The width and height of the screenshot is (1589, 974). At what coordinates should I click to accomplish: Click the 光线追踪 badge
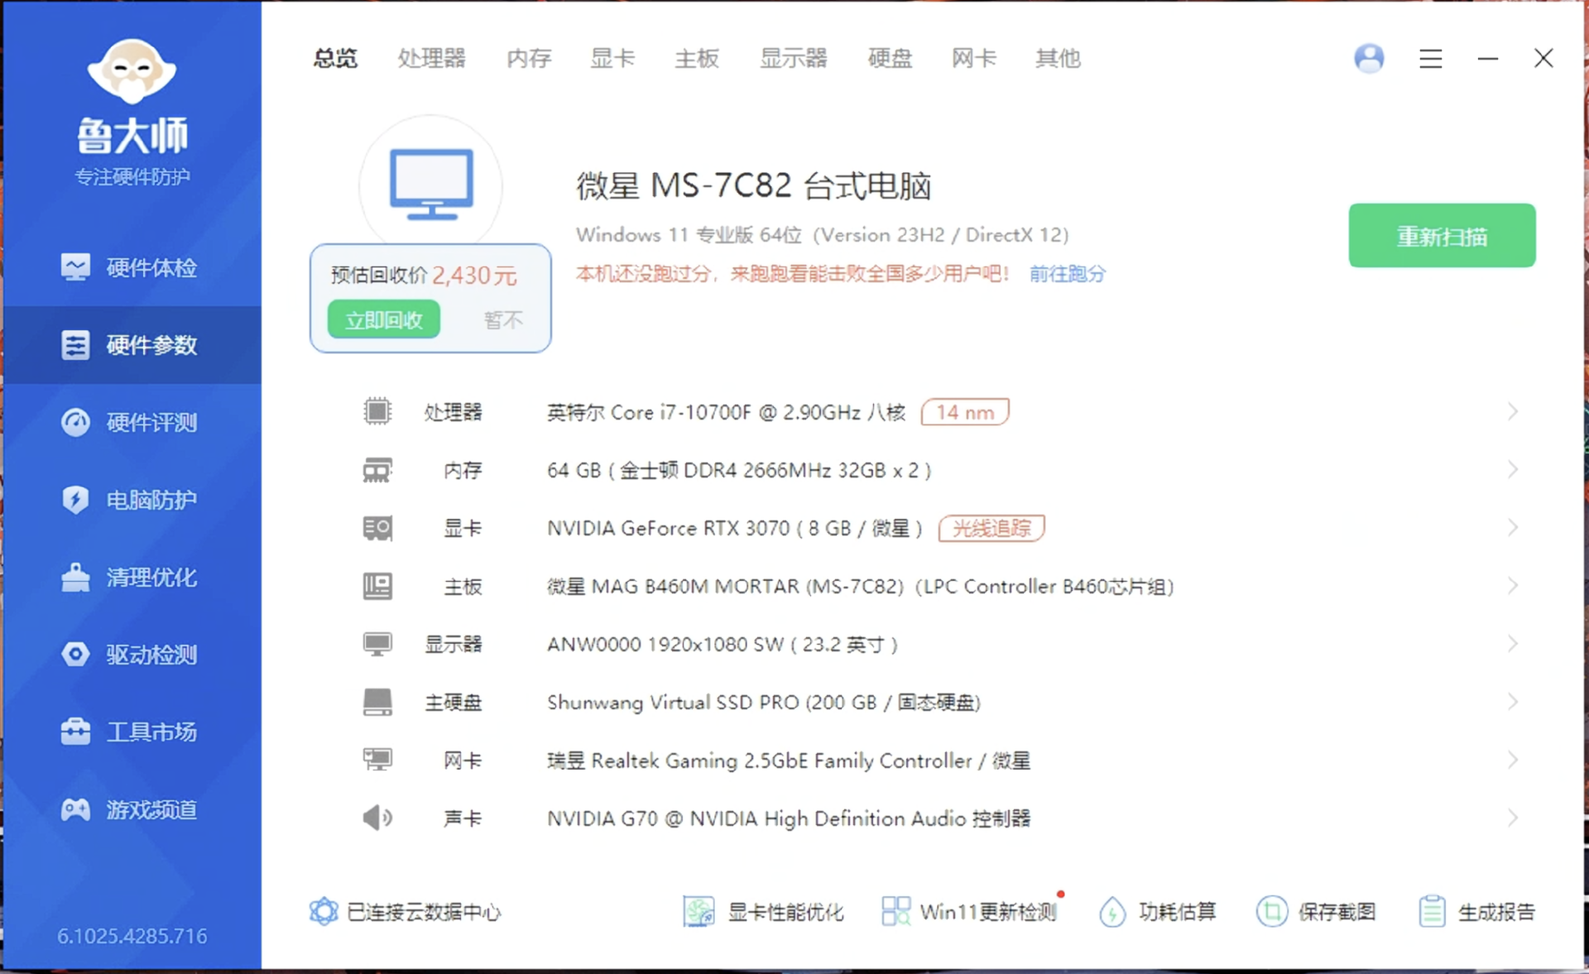991,528
